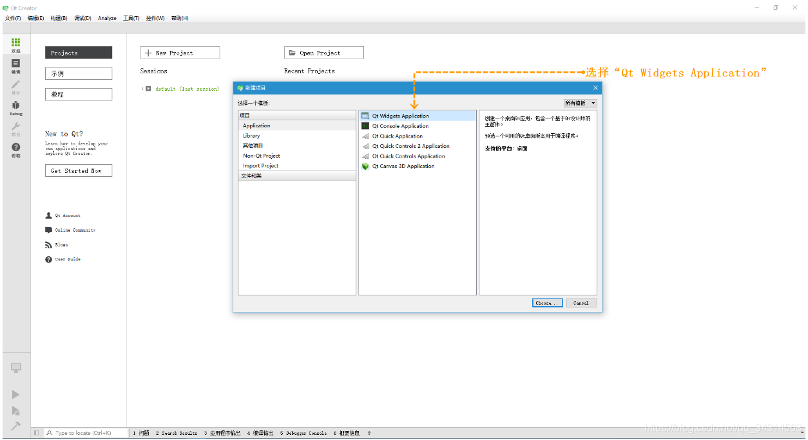The image size is (808, 440).
Task: Click the Qt Quick Application template icon
Action: tap(365, 136)
